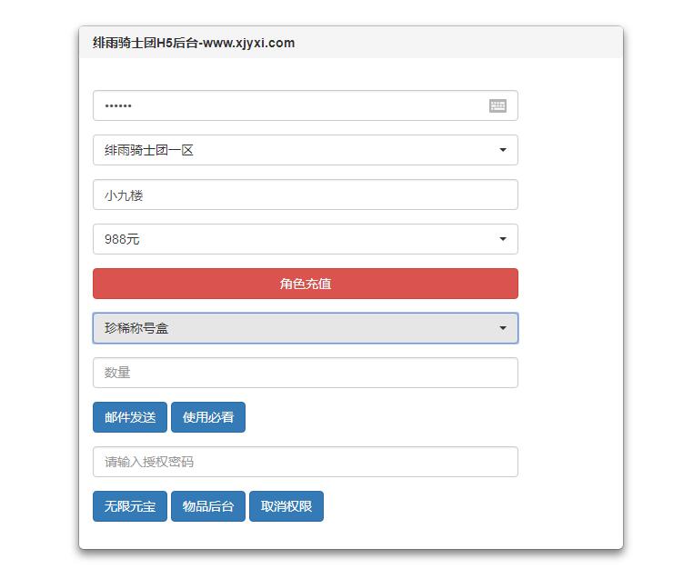The width and height of the screenshot is (673, 579).
Task: Expand the 珍稀称号盒 item dropdown
Action: (291, 328)
